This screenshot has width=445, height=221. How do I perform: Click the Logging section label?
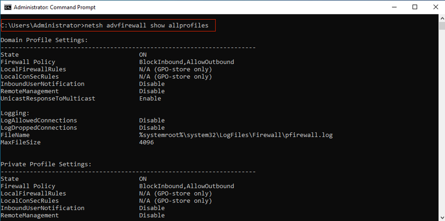(x=14, y=113)
